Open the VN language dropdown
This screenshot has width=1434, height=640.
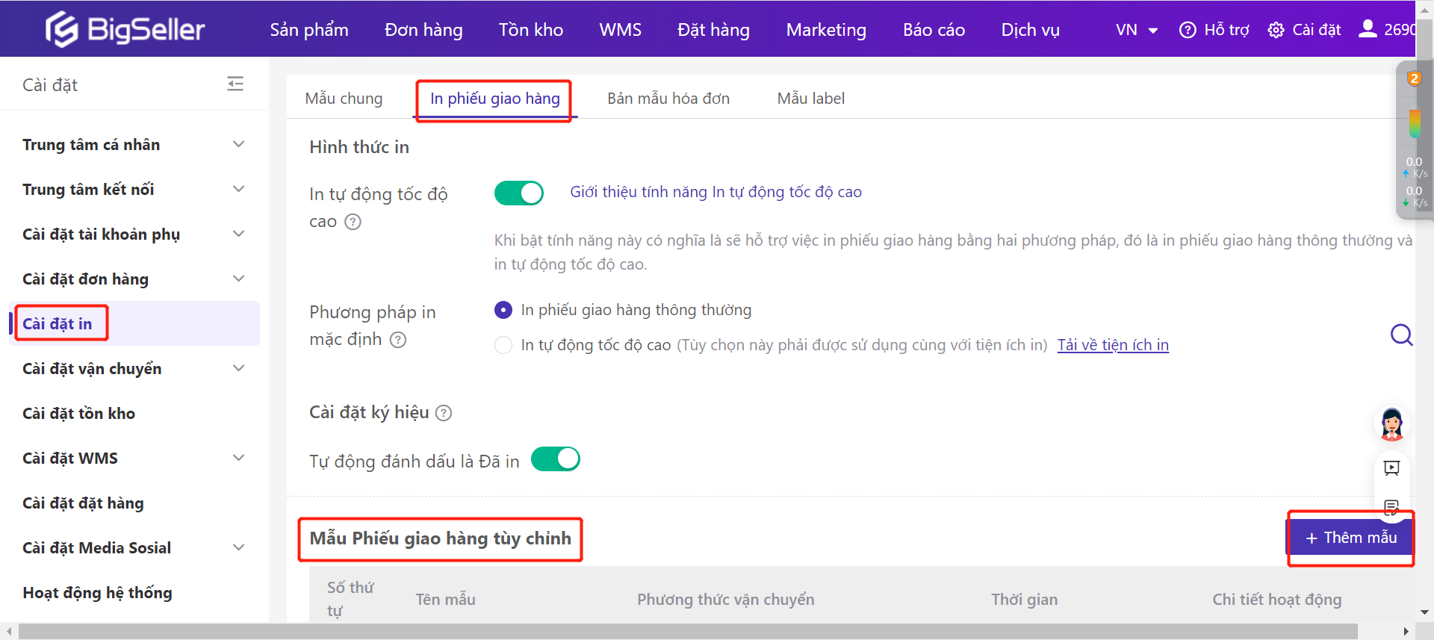pos(1136,30)
